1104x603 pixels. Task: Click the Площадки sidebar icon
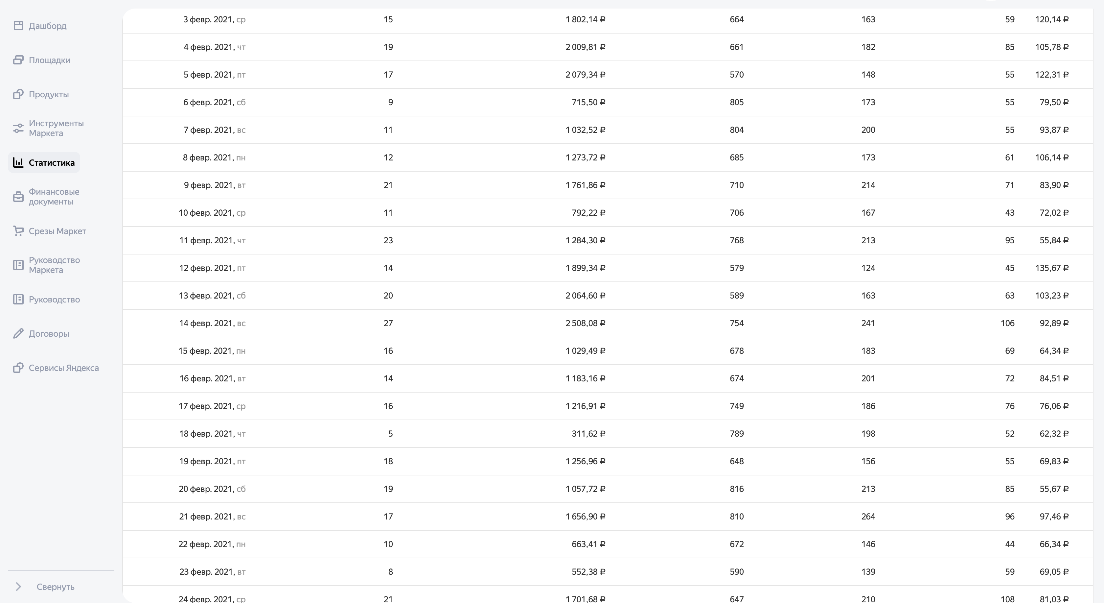tap(18, 60)
